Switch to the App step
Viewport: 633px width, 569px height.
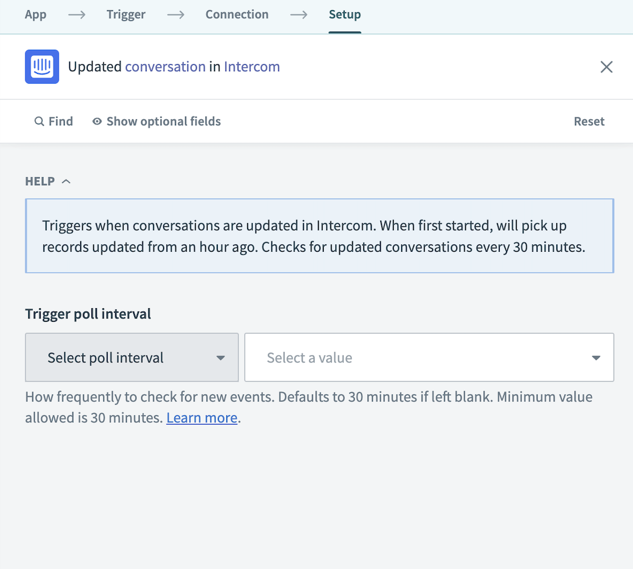pyautogui.click(x=36, y=15)
